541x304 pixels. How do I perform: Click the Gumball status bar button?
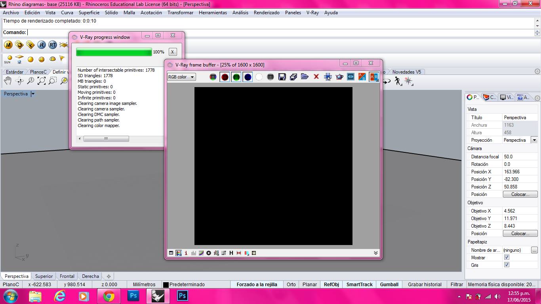pos(389,285)
